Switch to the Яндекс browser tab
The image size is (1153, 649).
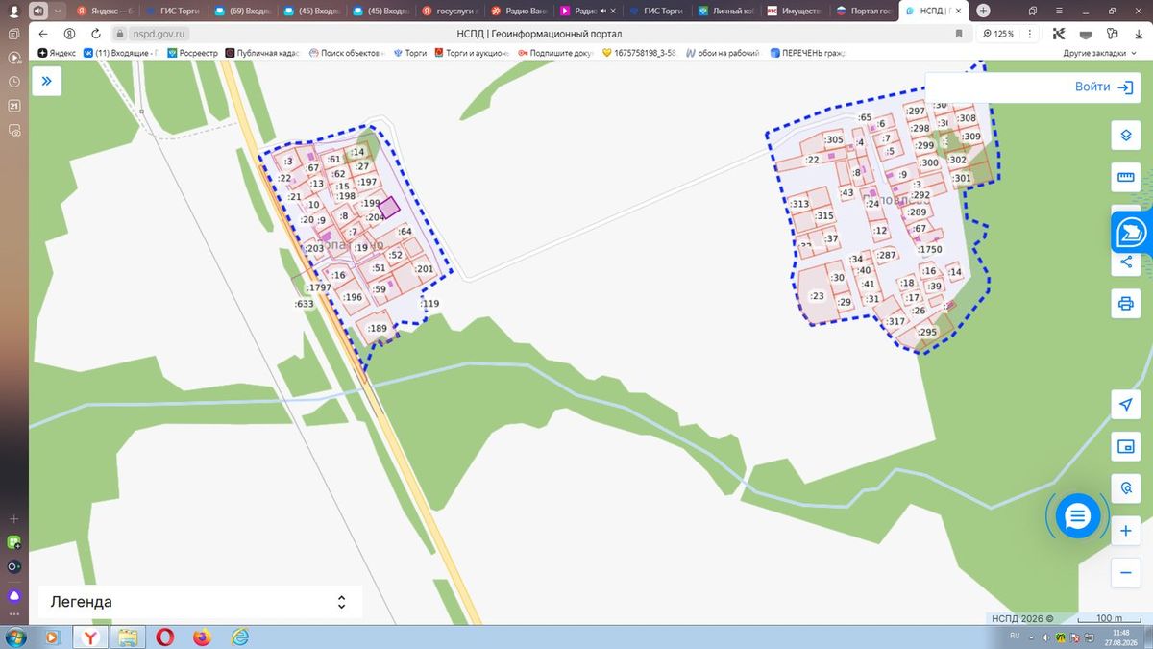pyautogui.click(x=103, y=11)
